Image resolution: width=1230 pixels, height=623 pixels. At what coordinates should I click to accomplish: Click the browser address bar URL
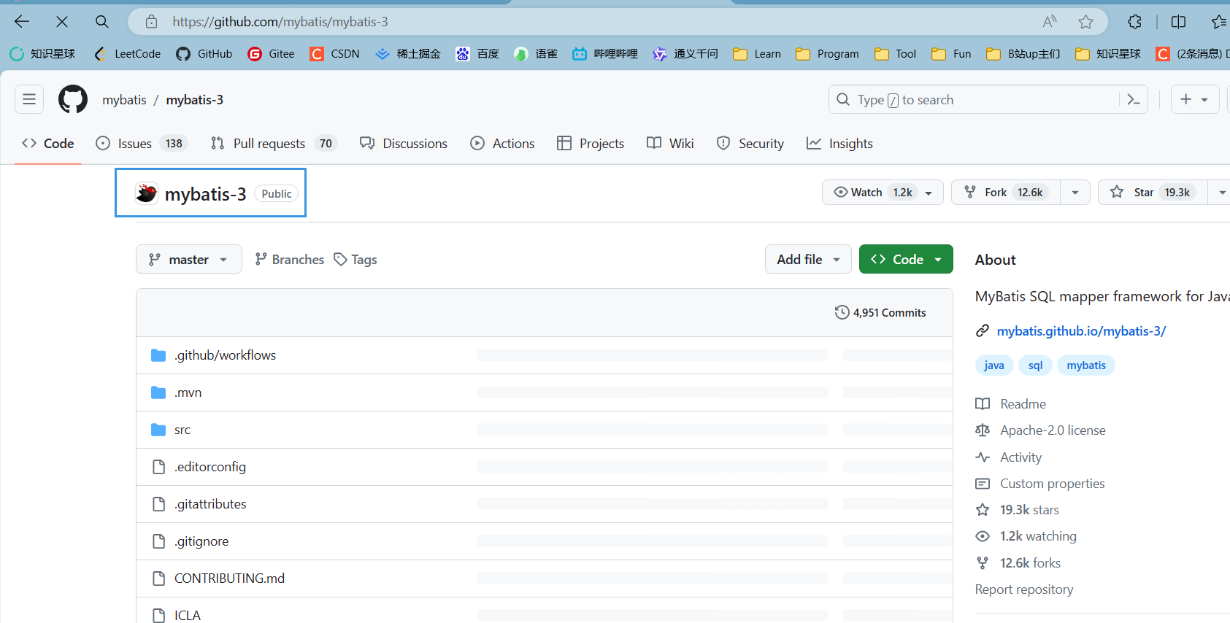click(x=280, y=22)
